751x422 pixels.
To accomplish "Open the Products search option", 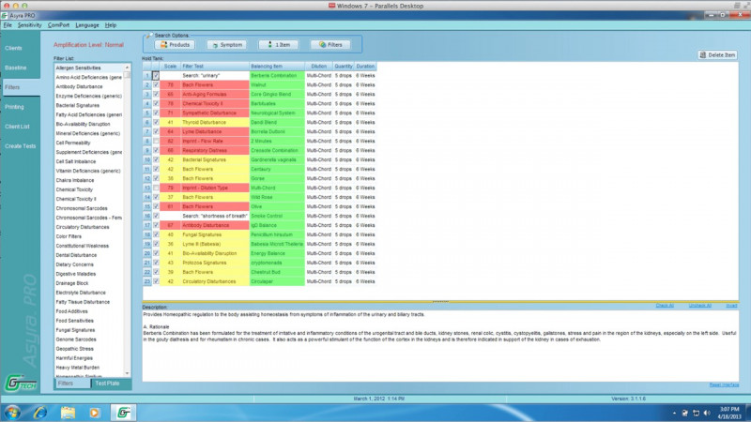I will (175, 44).
